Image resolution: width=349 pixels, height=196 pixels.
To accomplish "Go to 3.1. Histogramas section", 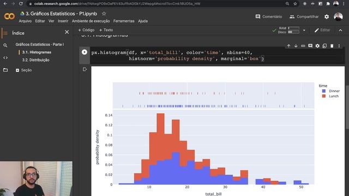I will coord(37,52).
